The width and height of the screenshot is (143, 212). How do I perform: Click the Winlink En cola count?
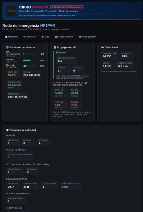[24, 143]
